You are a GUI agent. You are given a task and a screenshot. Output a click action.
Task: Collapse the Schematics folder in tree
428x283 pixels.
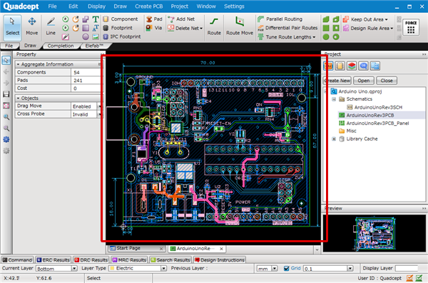334,99
